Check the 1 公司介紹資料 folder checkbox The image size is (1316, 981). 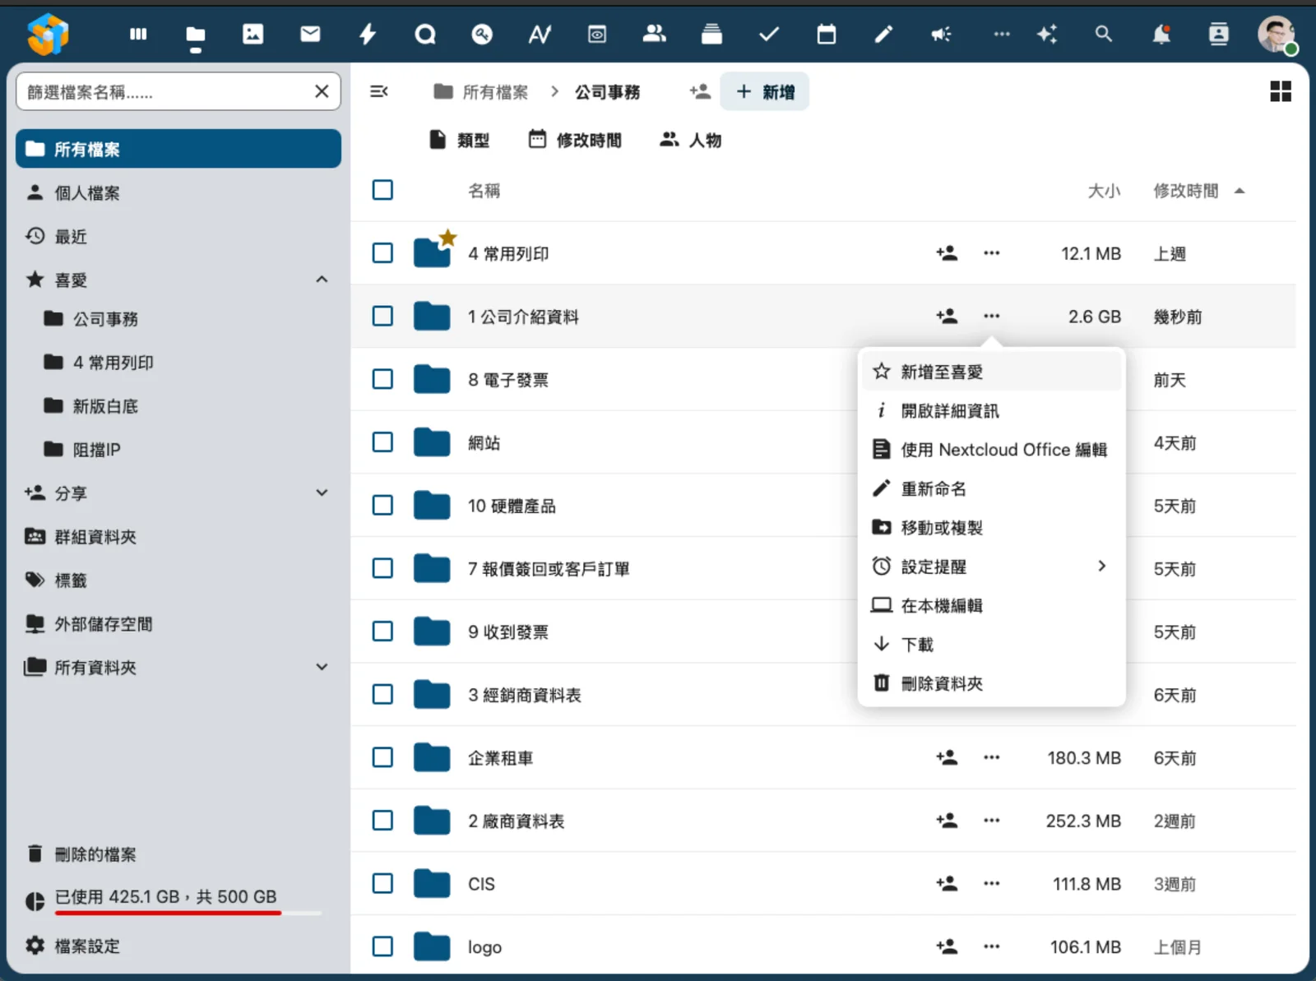coord(382,316)
